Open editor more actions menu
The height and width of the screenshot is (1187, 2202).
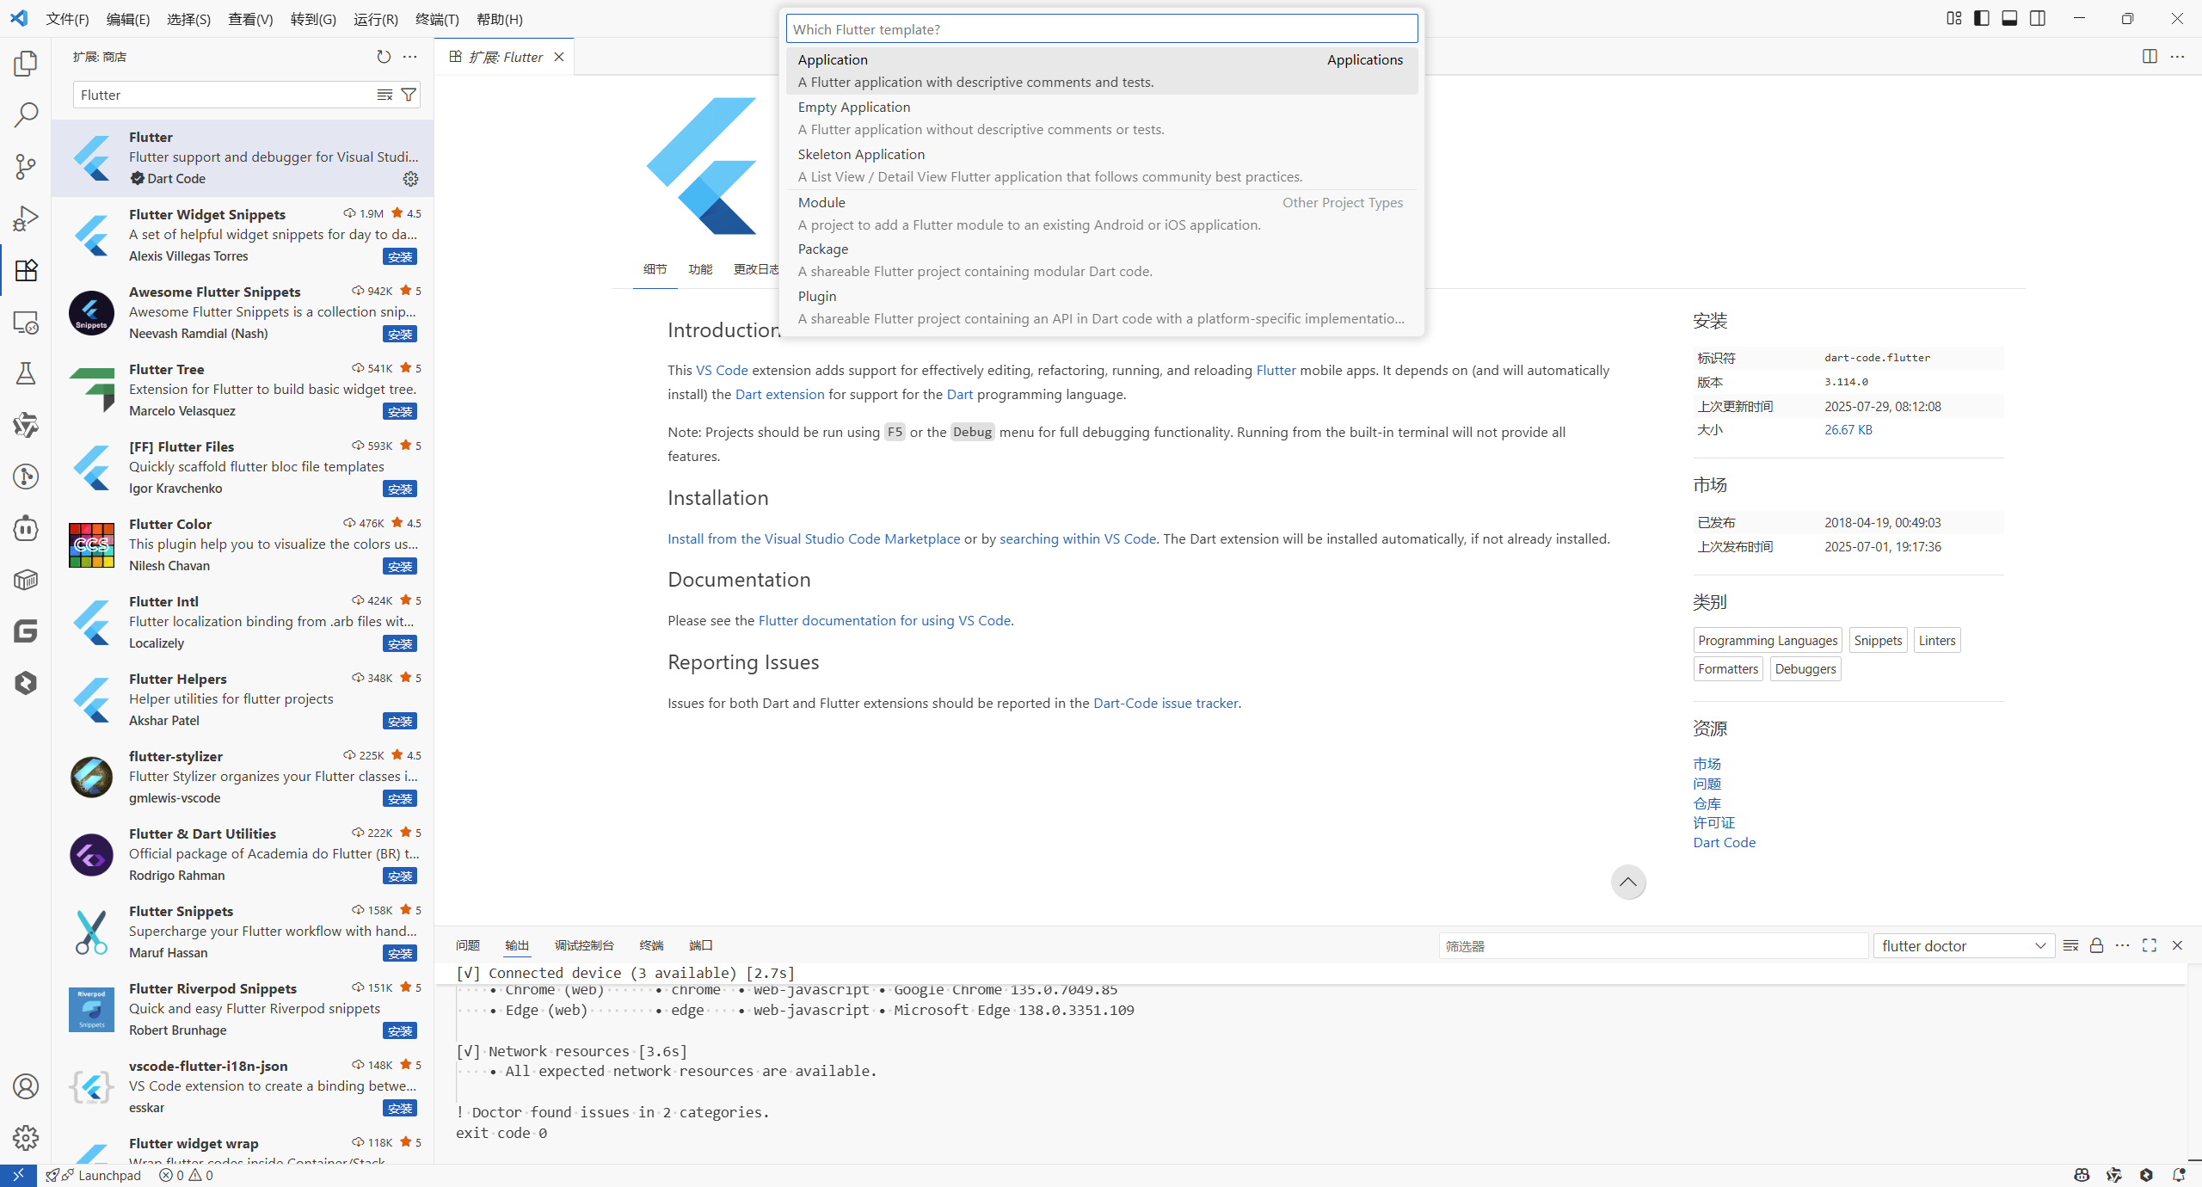coord(2177,57)
